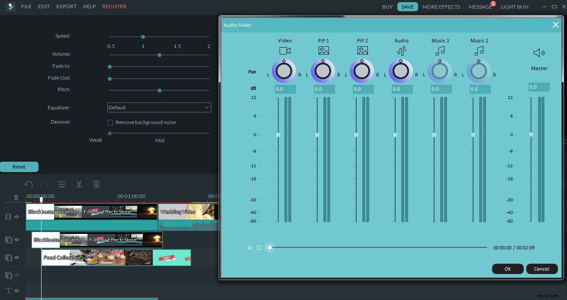This screenshot has height=300, width=567.
Task: Click the trash Delete icon above timeline
Action: 96,184
